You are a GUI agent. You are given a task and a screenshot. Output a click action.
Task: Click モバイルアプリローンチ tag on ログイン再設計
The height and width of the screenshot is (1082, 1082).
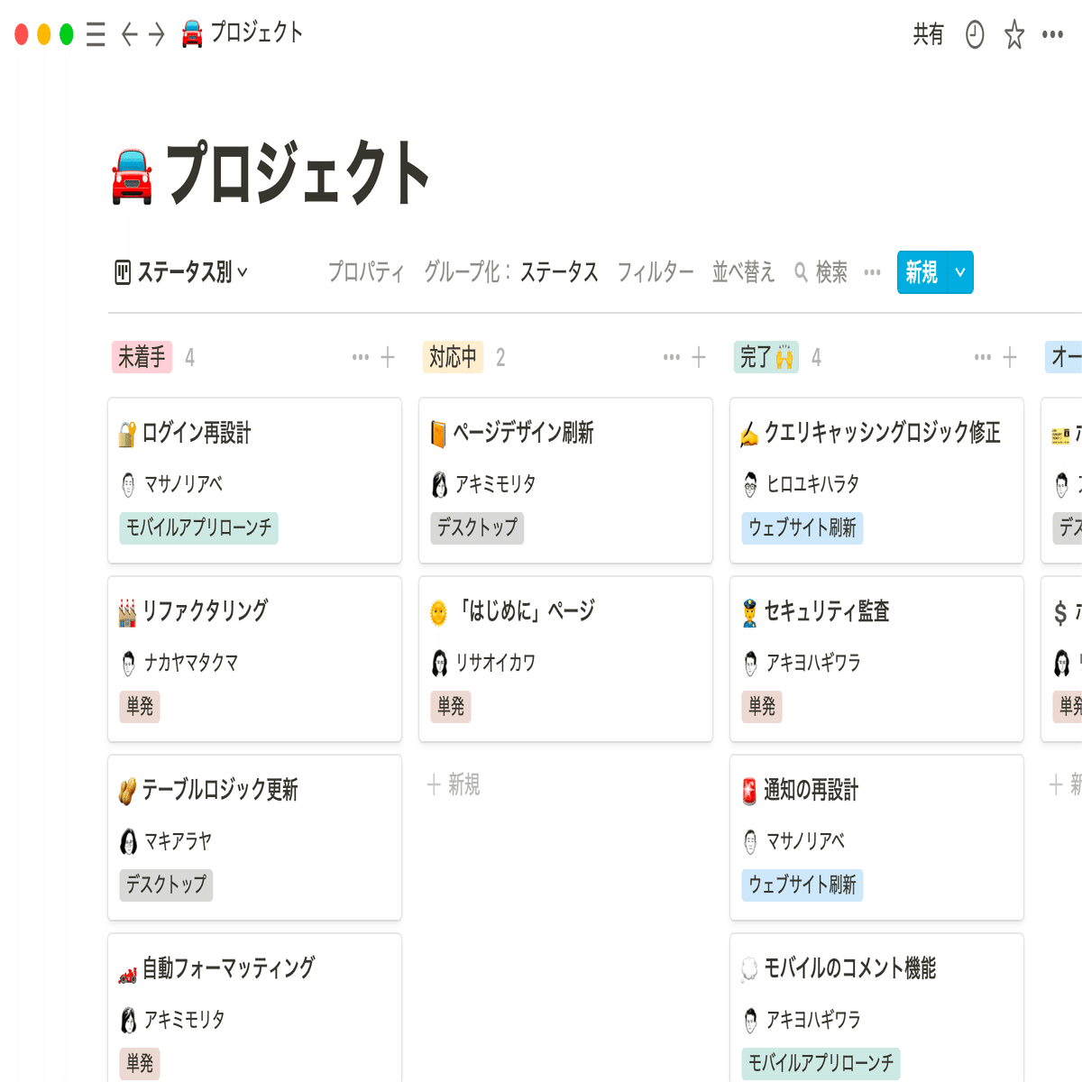[198, 527]
